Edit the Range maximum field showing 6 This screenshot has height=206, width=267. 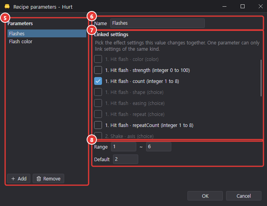tap(159, 147)
